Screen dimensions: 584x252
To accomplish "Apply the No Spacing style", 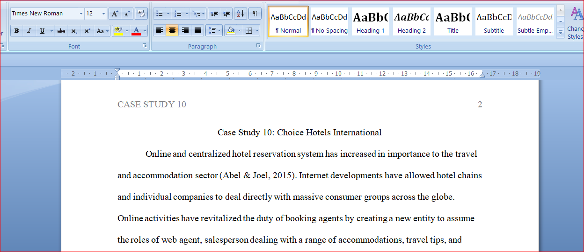I will point(329,21).
